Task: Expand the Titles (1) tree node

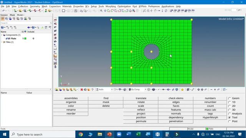Action: pyautogui.click(x=2, y=42)
